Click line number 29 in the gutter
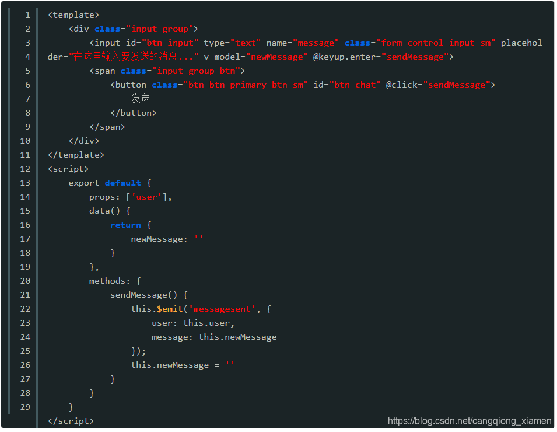This screenshot has width=557, height=432. 25,407
